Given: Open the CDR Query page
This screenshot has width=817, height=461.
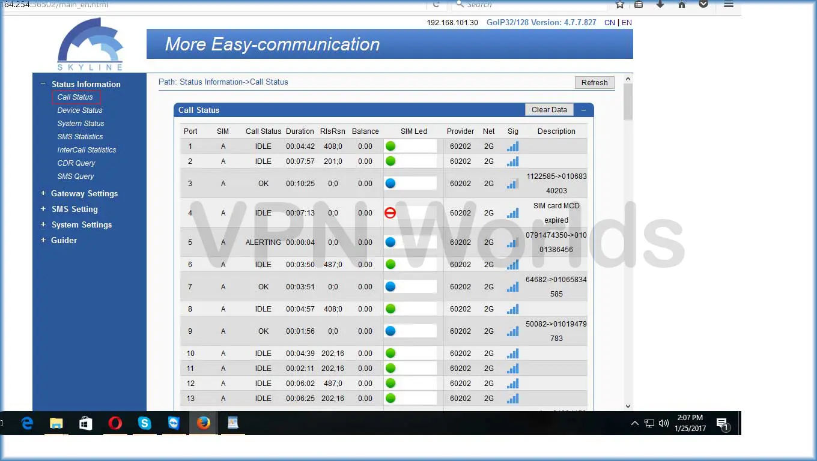Looking at the screenshot, I should click(76, 163).
